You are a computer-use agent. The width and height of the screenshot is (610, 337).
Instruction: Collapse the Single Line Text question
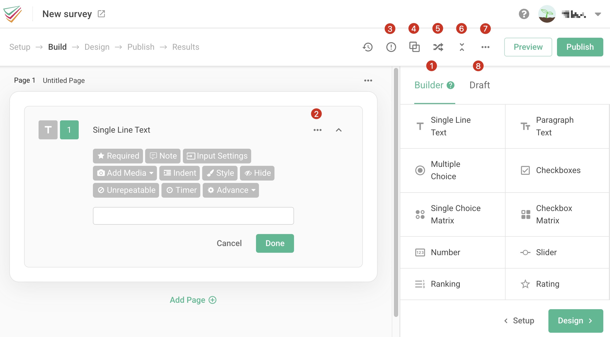pos(339,130)
